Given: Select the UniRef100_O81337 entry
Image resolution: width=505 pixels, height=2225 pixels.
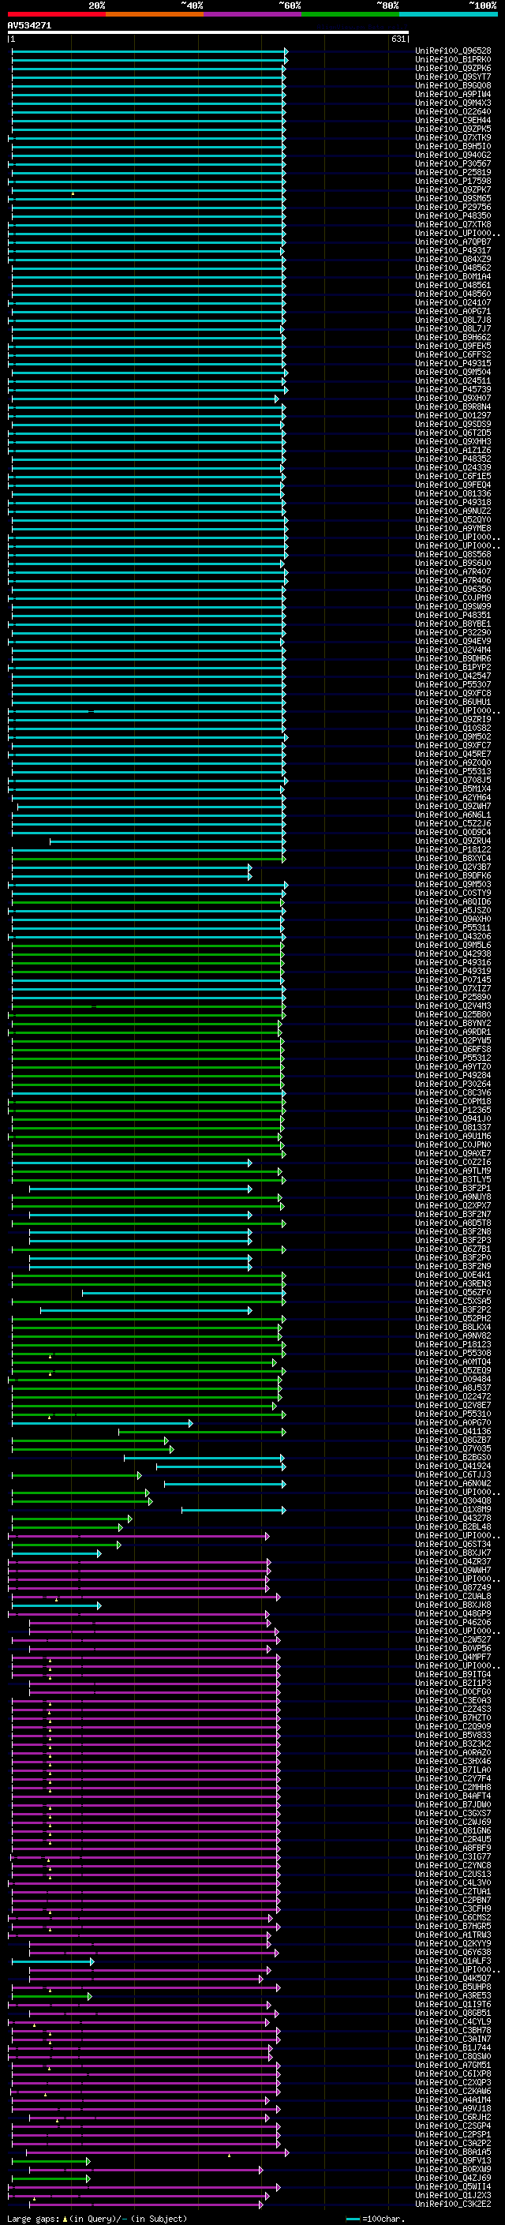Looking at the screenshot, I should click(x=453, y=1127).
